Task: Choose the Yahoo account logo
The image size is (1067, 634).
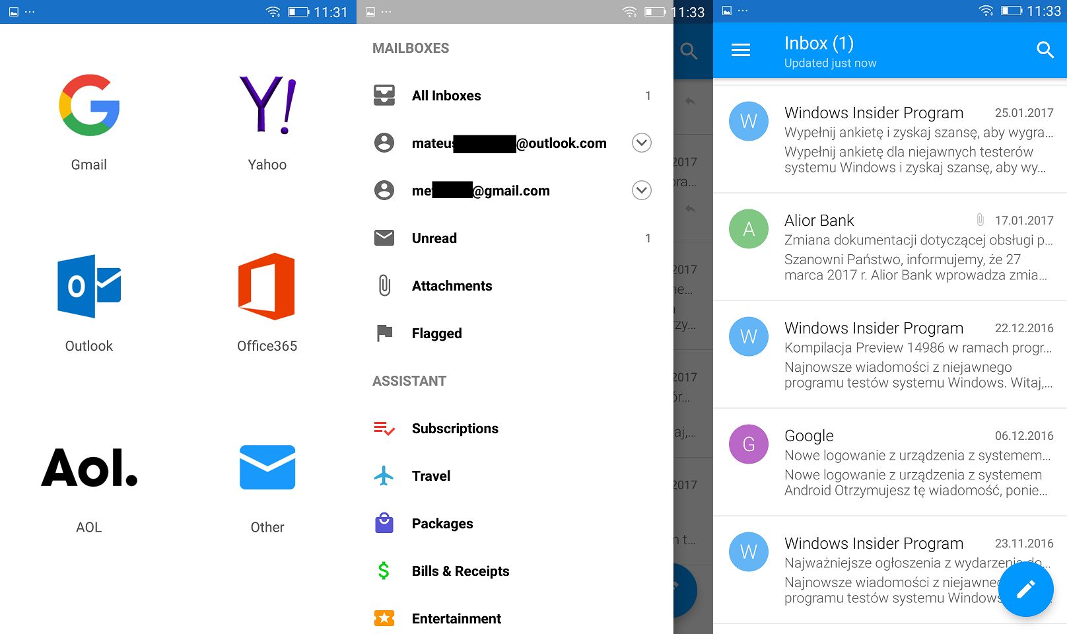Action: [267, 105]
